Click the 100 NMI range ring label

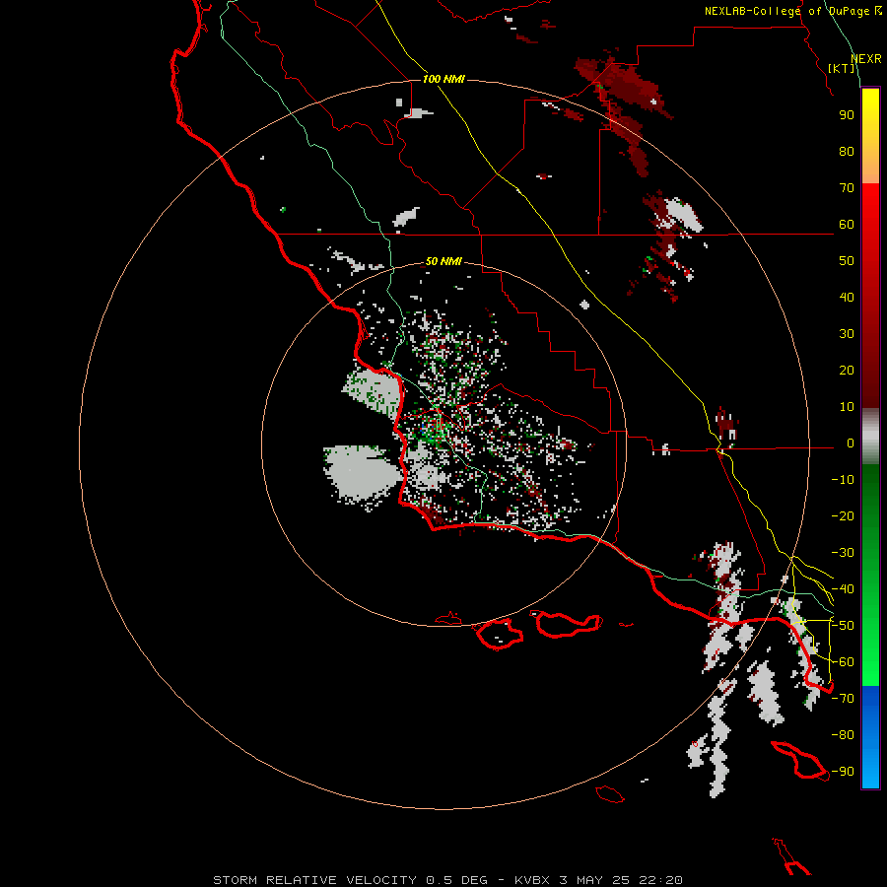[x=443, y=79]
